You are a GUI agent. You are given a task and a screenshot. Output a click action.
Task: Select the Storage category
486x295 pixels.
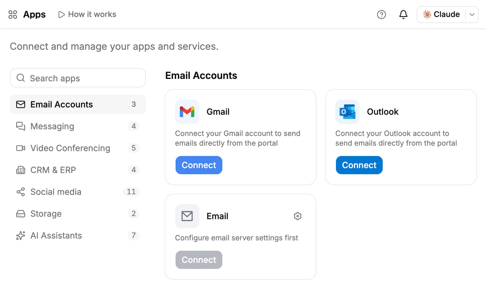[x=78, y=214]
